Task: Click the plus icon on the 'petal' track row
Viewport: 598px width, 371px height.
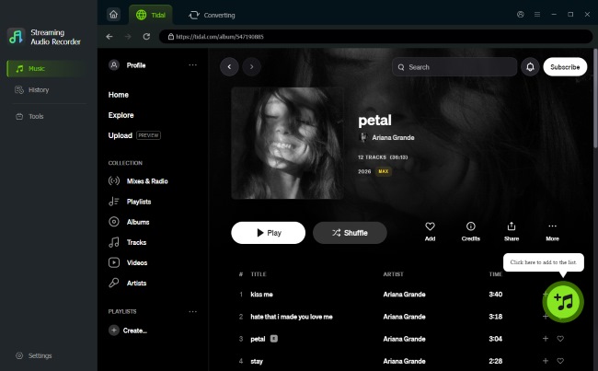Action: (546, 339)
